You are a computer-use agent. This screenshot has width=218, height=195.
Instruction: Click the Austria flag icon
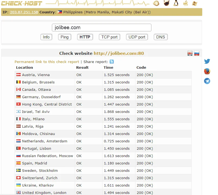pos(18,75)
